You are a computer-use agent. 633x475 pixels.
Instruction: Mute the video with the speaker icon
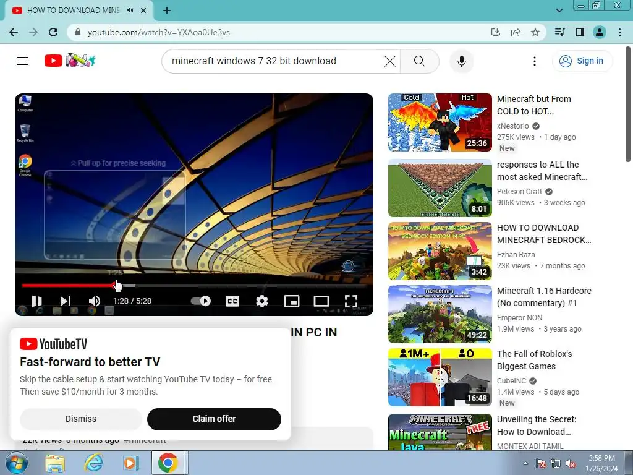95,301
